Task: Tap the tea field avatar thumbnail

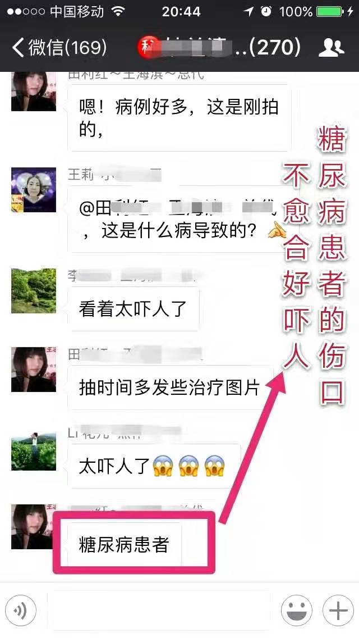Action: [33, 451]
